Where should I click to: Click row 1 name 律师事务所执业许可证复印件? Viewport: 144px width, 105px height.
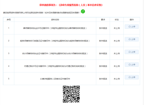coord(55,28)
